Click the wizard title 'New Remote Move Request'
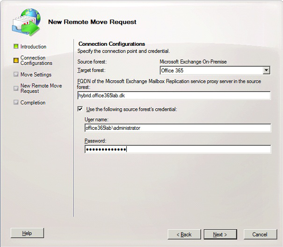The height and width of the screenshot is (247, 283). point(92,22)
